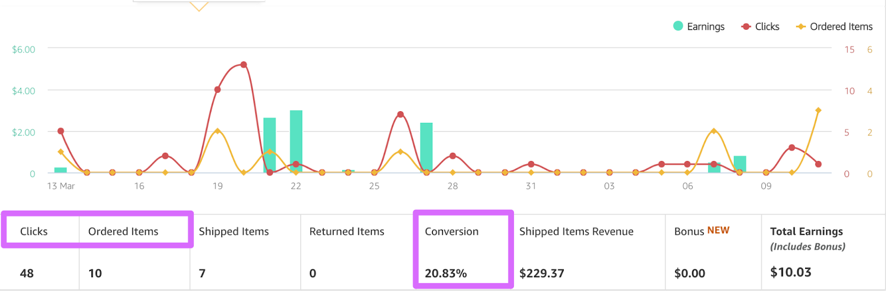Image resolution: width=886 pixels, height=291 pixels.
Task: Click the Total Earnings $10.03 amount
Action: tap(791, 272)
